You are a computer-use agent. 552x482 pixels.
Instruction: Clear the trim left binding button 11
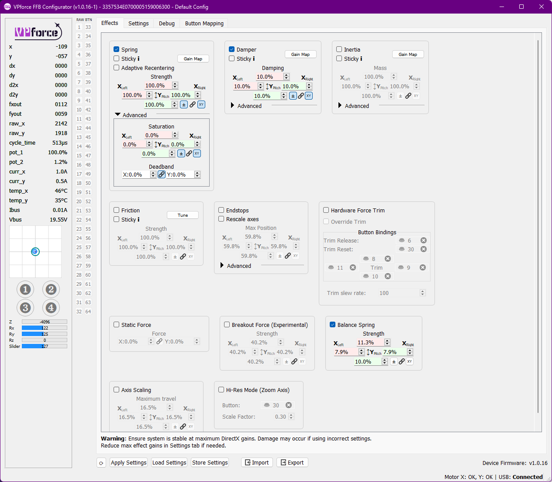(353, 267)
